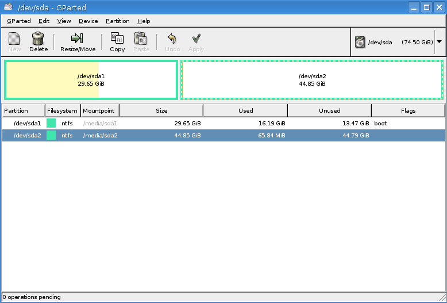Select the Resize/Move toolbar icon
Viewport: 447px width, 303px height.
(78, 39)
